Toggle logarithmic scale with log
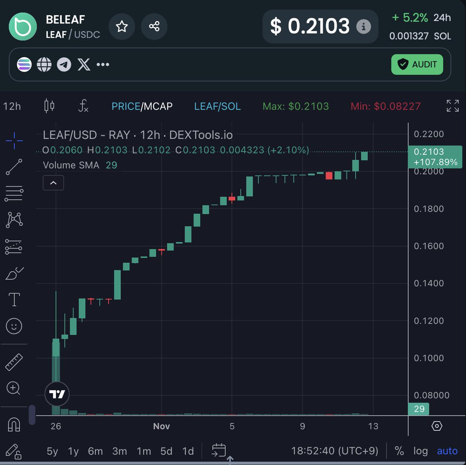This screenshot has width=466, height=465. pos(421,451)
